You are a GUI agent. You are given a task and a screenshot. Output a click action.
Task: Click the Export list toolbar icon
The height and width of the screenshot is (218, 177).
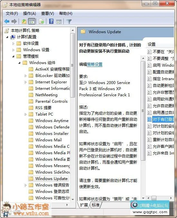42,21
